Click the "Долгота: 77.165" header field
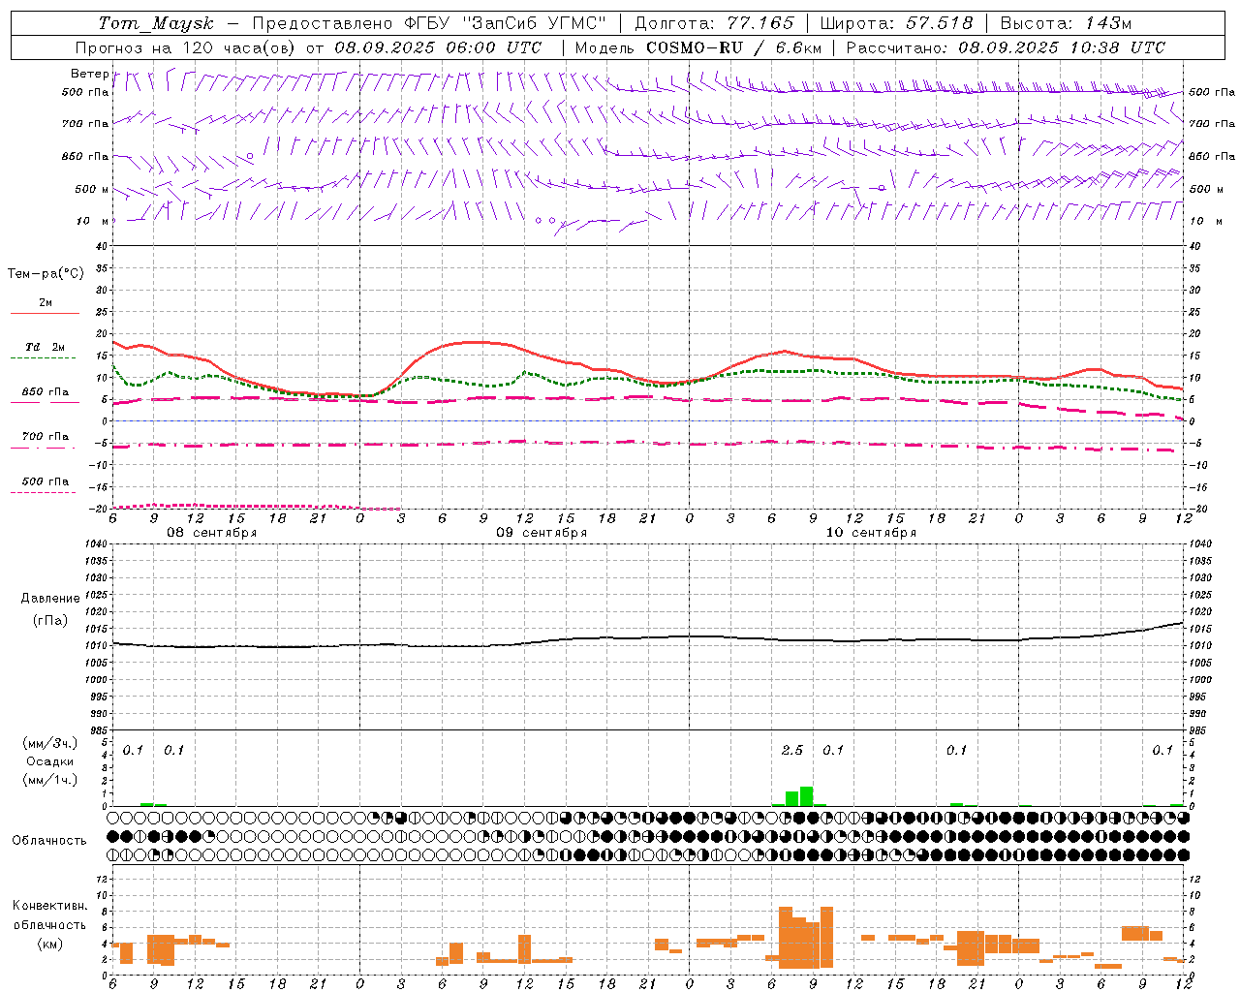Screen dimensions: 1240x992 (714, 23)
